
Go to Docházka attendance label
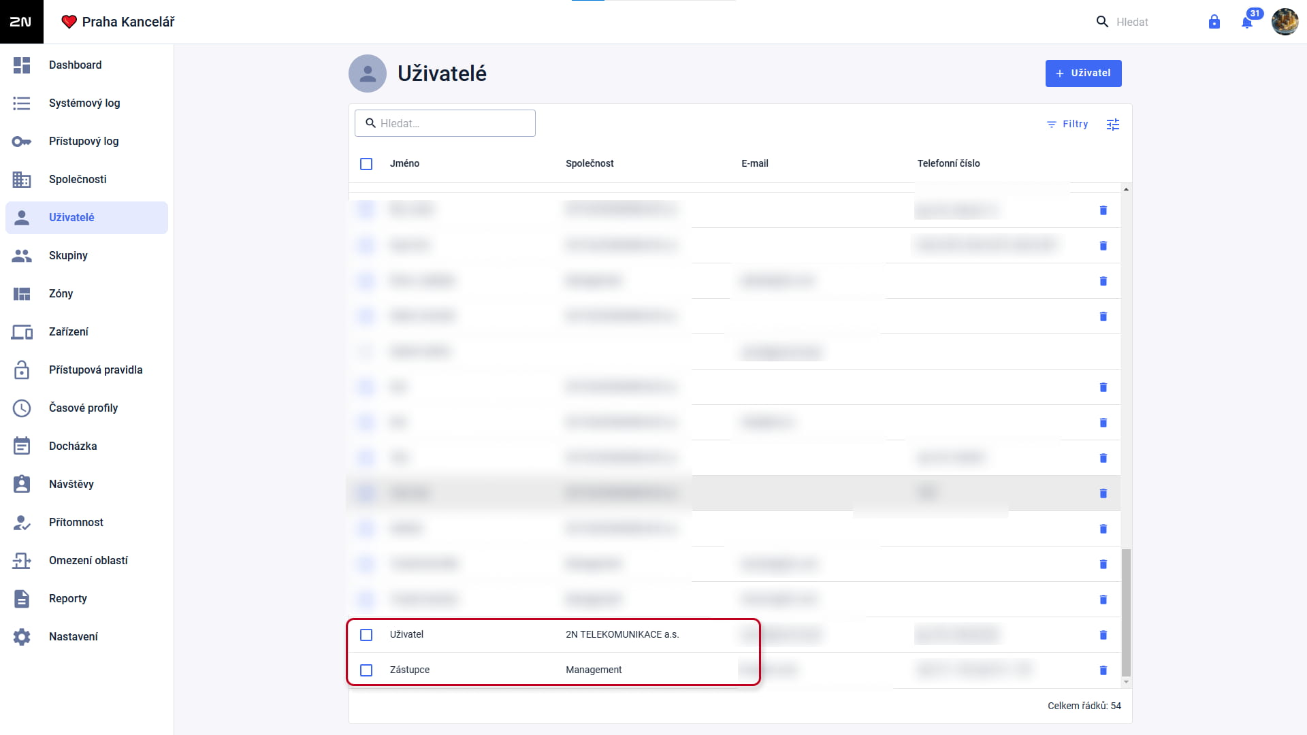point(73,446)
